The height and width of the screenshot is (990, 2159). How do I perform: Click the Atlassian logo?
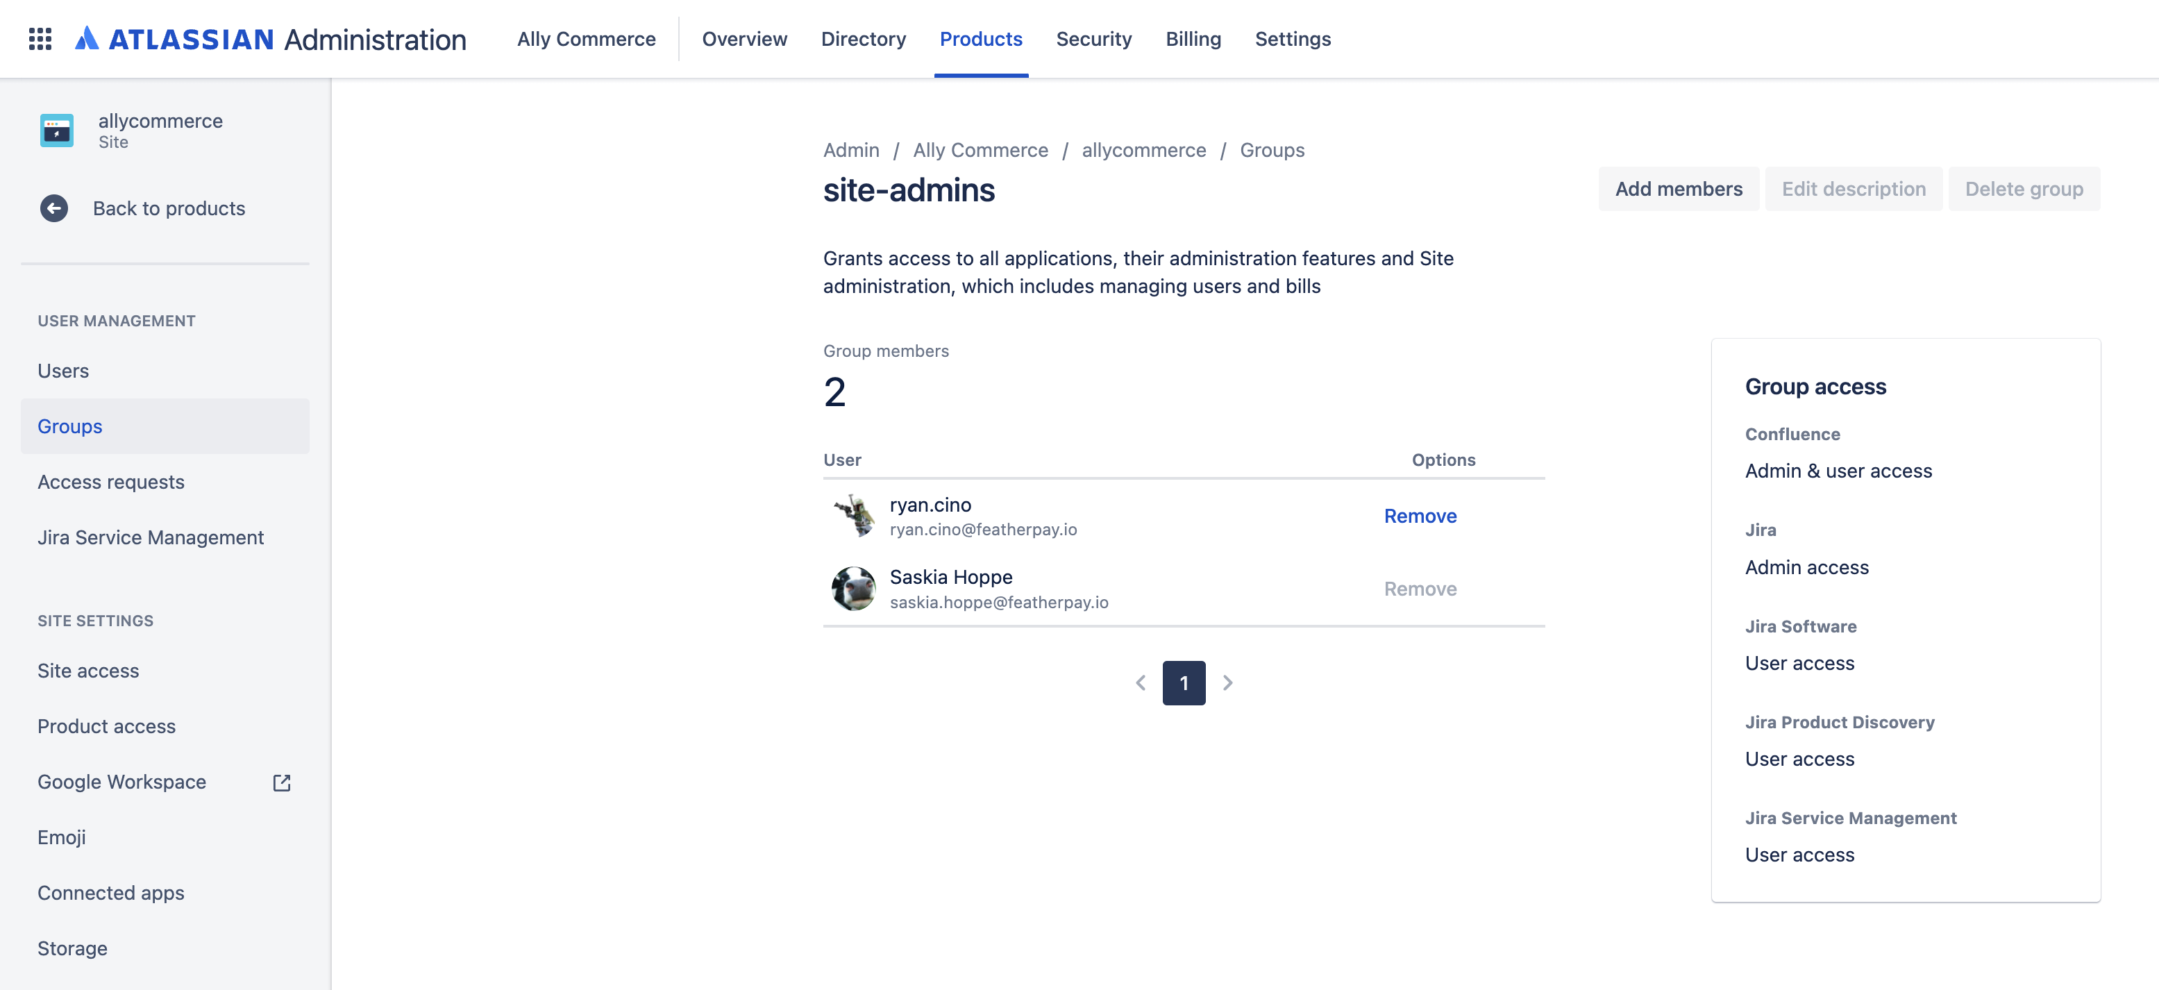(x=87, y=39)
